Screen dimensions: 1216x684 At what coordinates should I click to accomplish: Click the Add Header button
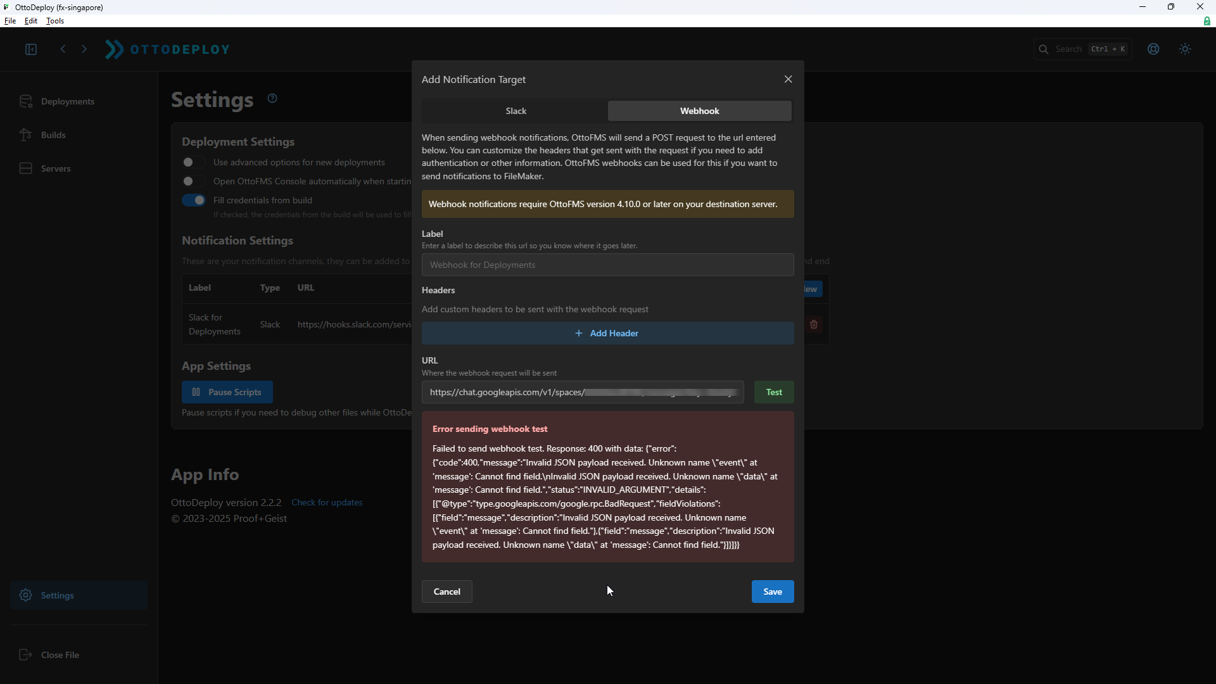607,333
